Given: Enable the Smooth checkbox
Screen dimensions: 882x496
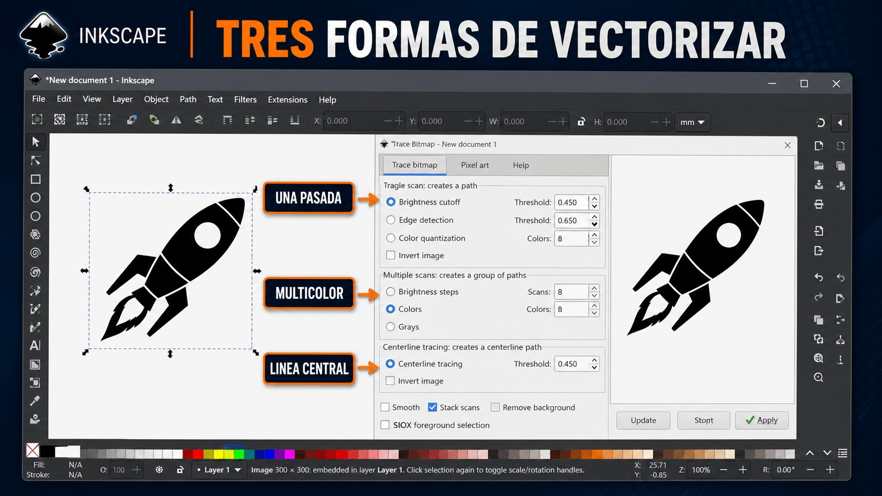Looking at the screenshot, I should point(385,407).
